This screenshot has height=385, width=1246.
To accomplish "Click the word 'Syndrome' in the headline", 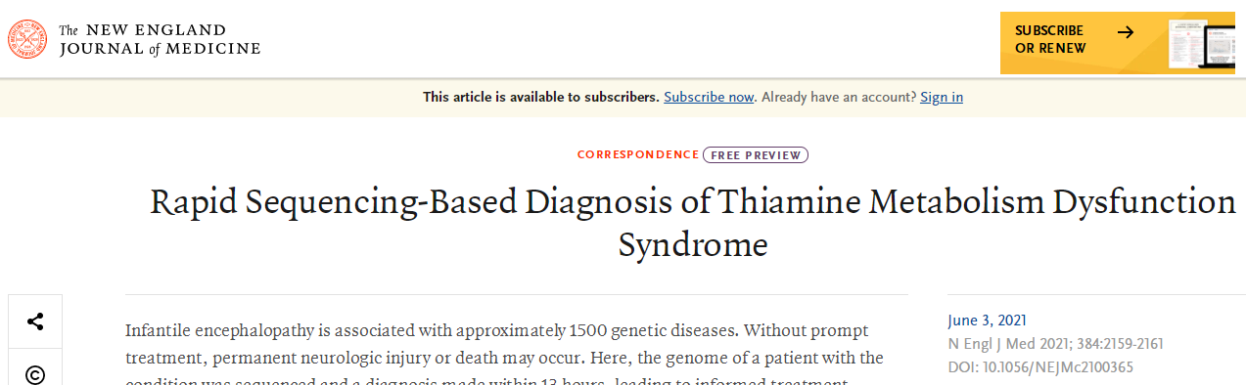I will (693, 244).
